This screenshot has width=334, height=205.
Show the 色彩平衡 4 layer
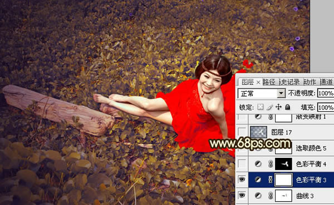(x=242, y=164)
